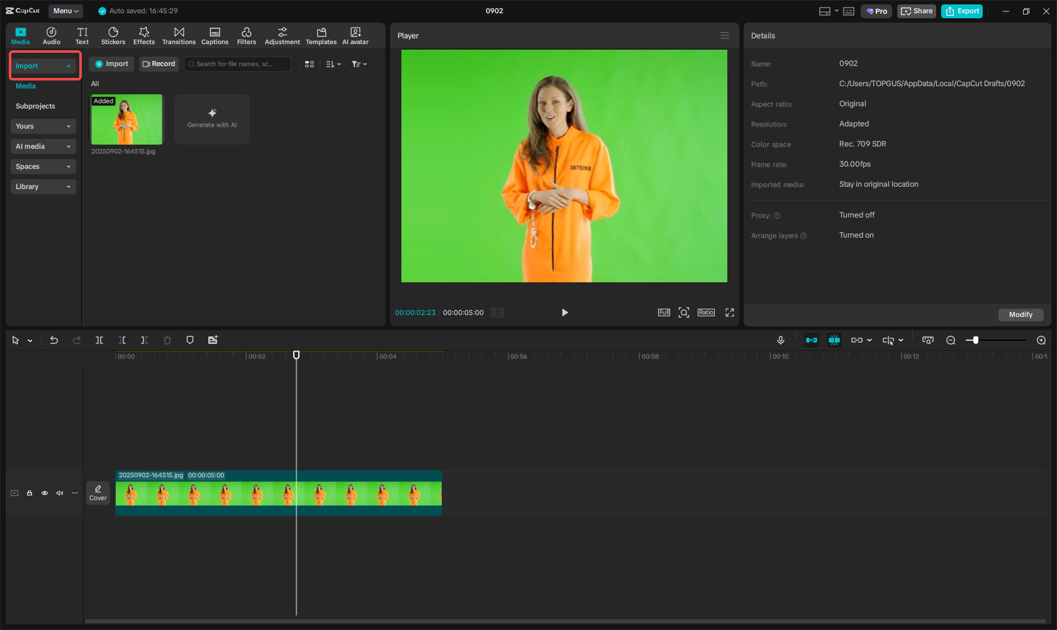
Task: Open the Captions panel
Action: tap(215, 35)
